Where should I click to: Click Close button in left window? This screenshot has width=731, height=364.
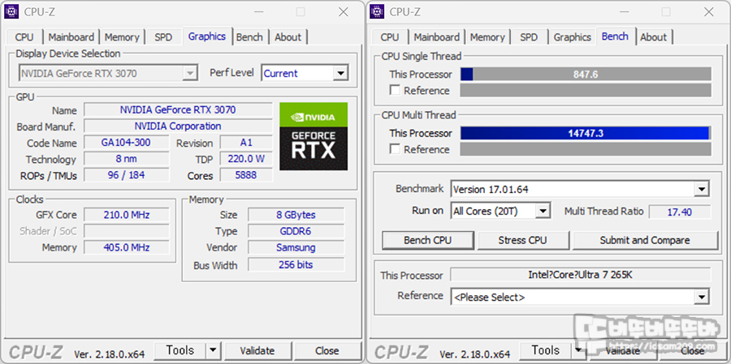pos(327,350)
